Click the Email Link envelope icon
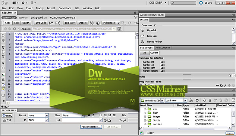 click(142, 36)
